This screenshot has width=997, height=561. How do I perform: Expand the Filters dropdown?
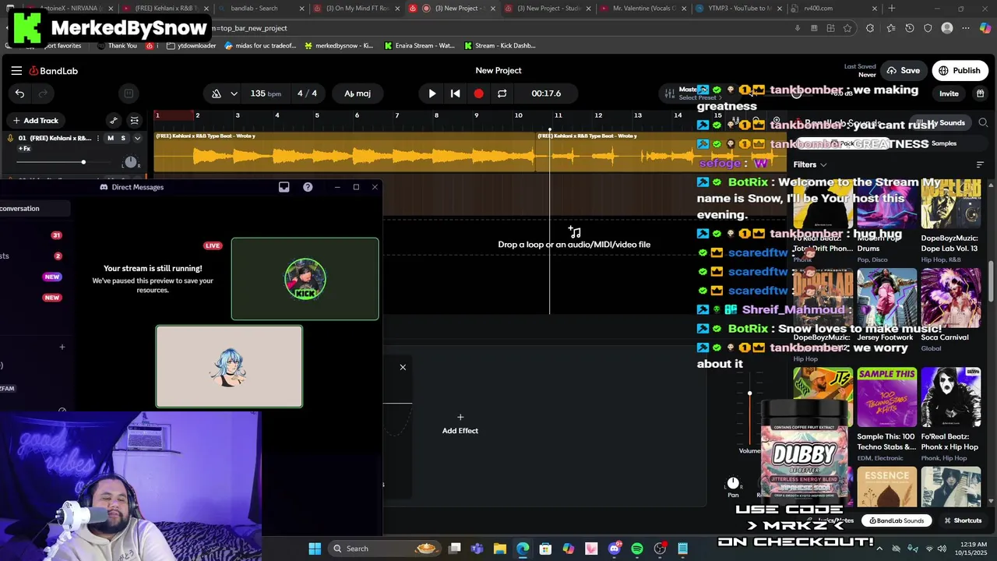[x=810, y=165]
